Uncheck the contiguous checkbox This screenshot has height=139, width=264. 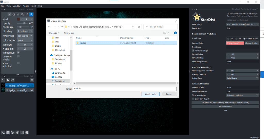[18, 53]
